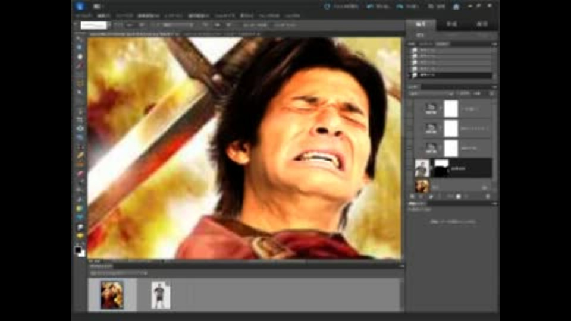Select the third adjustment layer with white mask
The width and height of the screenshot is (571, 321).
[457, 148]
